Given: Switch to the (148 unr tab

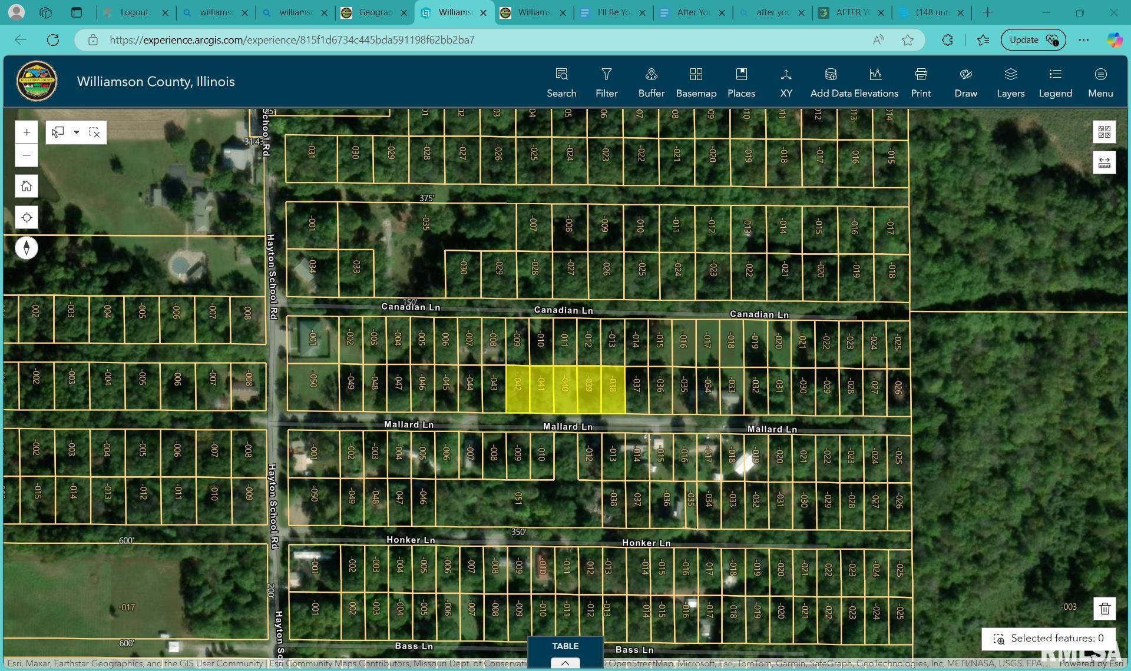Looking at the screenshot, I should (x=931, y=12).
